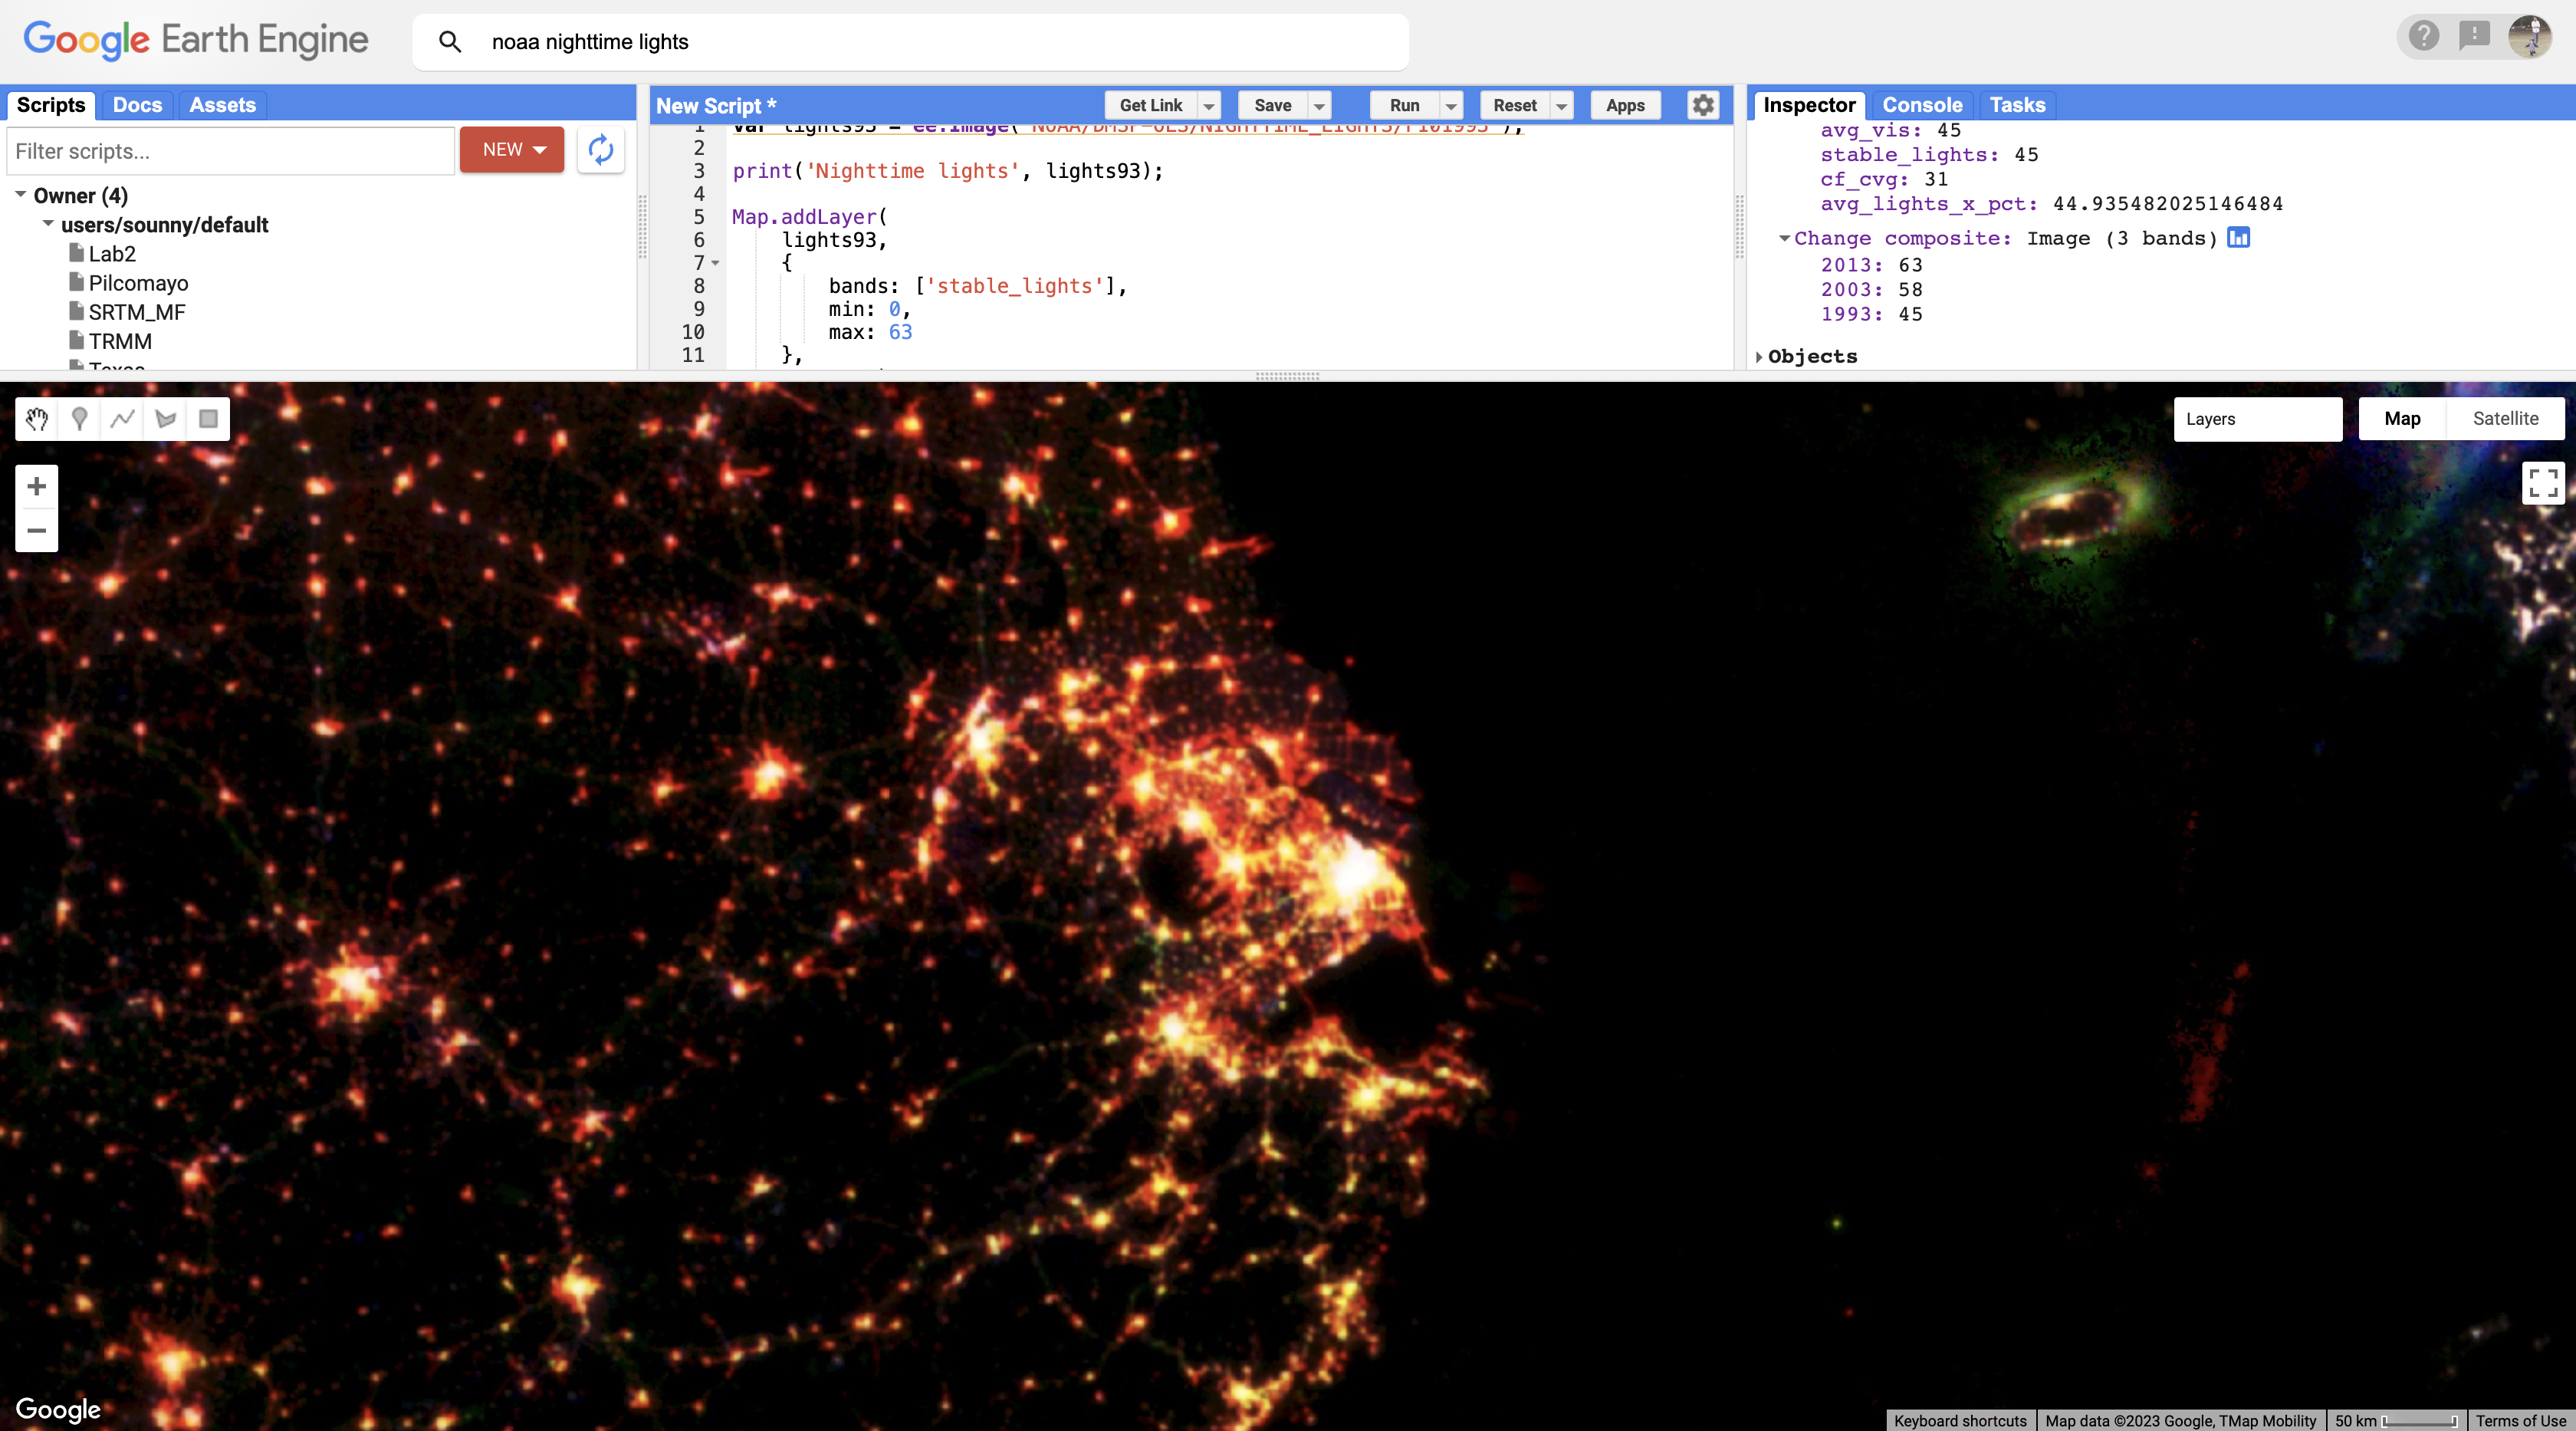Collapse the Change composite entry
The image size is (2576, 1431).
coord(1784,238)
